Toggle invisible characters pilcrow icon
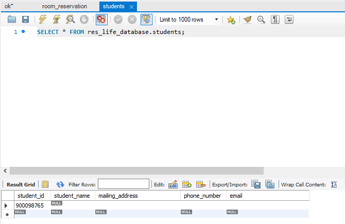This screenshot has height=224, width=345. [x=275, y=20]
